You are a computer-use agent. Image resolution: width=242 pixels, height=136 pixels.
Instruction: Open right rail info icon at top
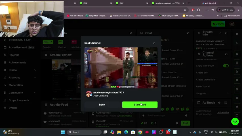tap(237, 34)
